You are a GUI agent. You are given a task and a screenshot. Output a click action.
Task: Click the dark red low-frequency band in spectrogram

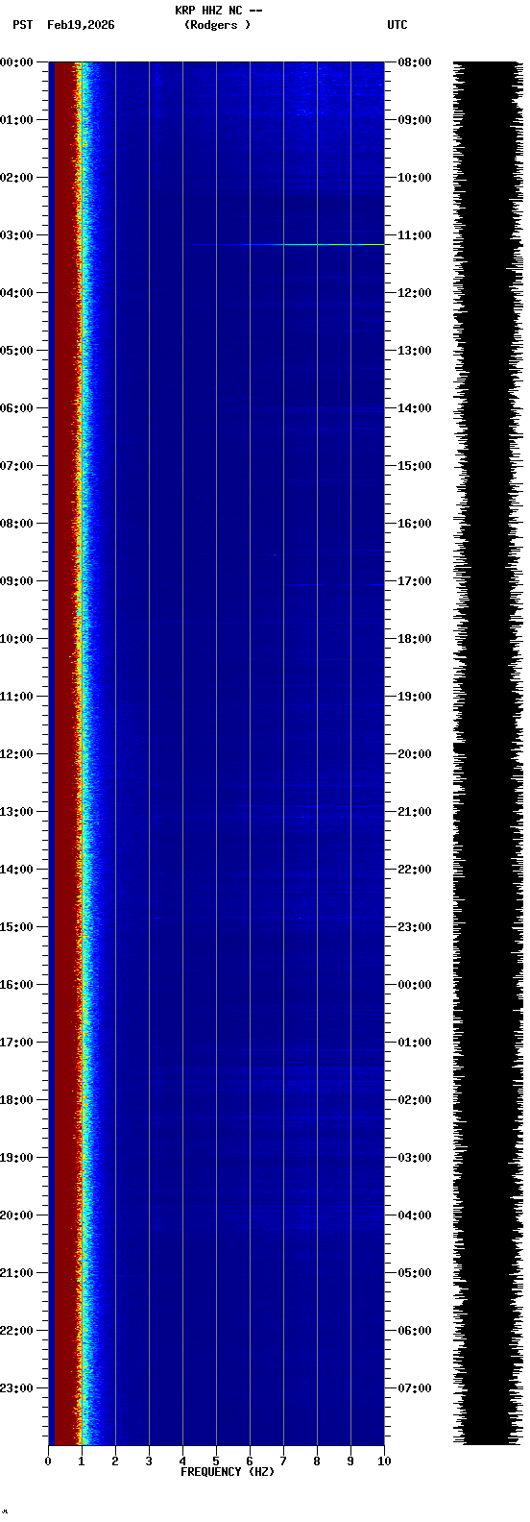pos(63,753)
